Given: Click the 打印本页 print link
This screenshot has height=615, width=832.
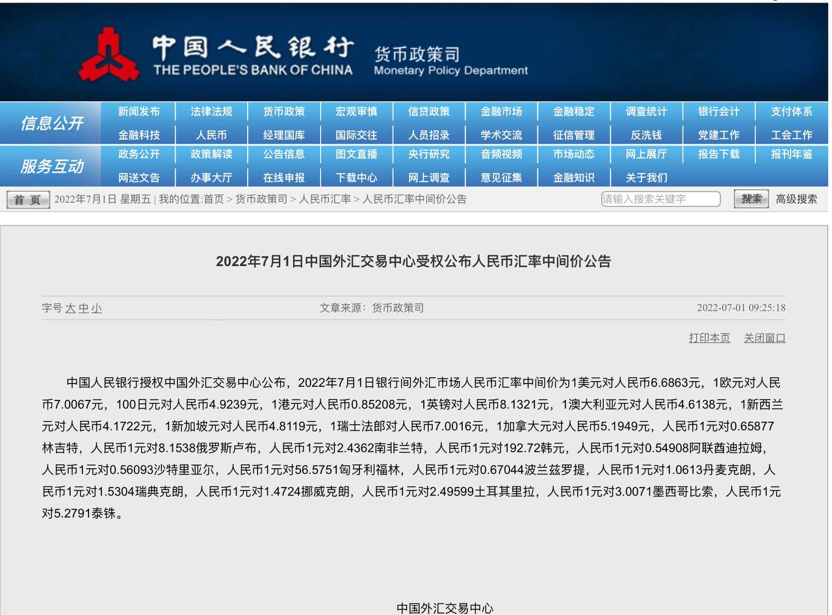Looking at the screenshot, I should pos(709,338).
